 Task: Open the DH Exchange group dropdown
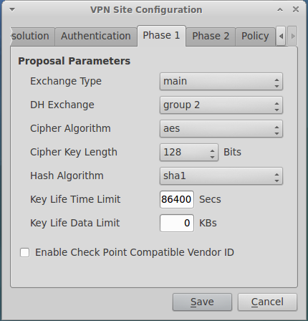click(221, 105)
